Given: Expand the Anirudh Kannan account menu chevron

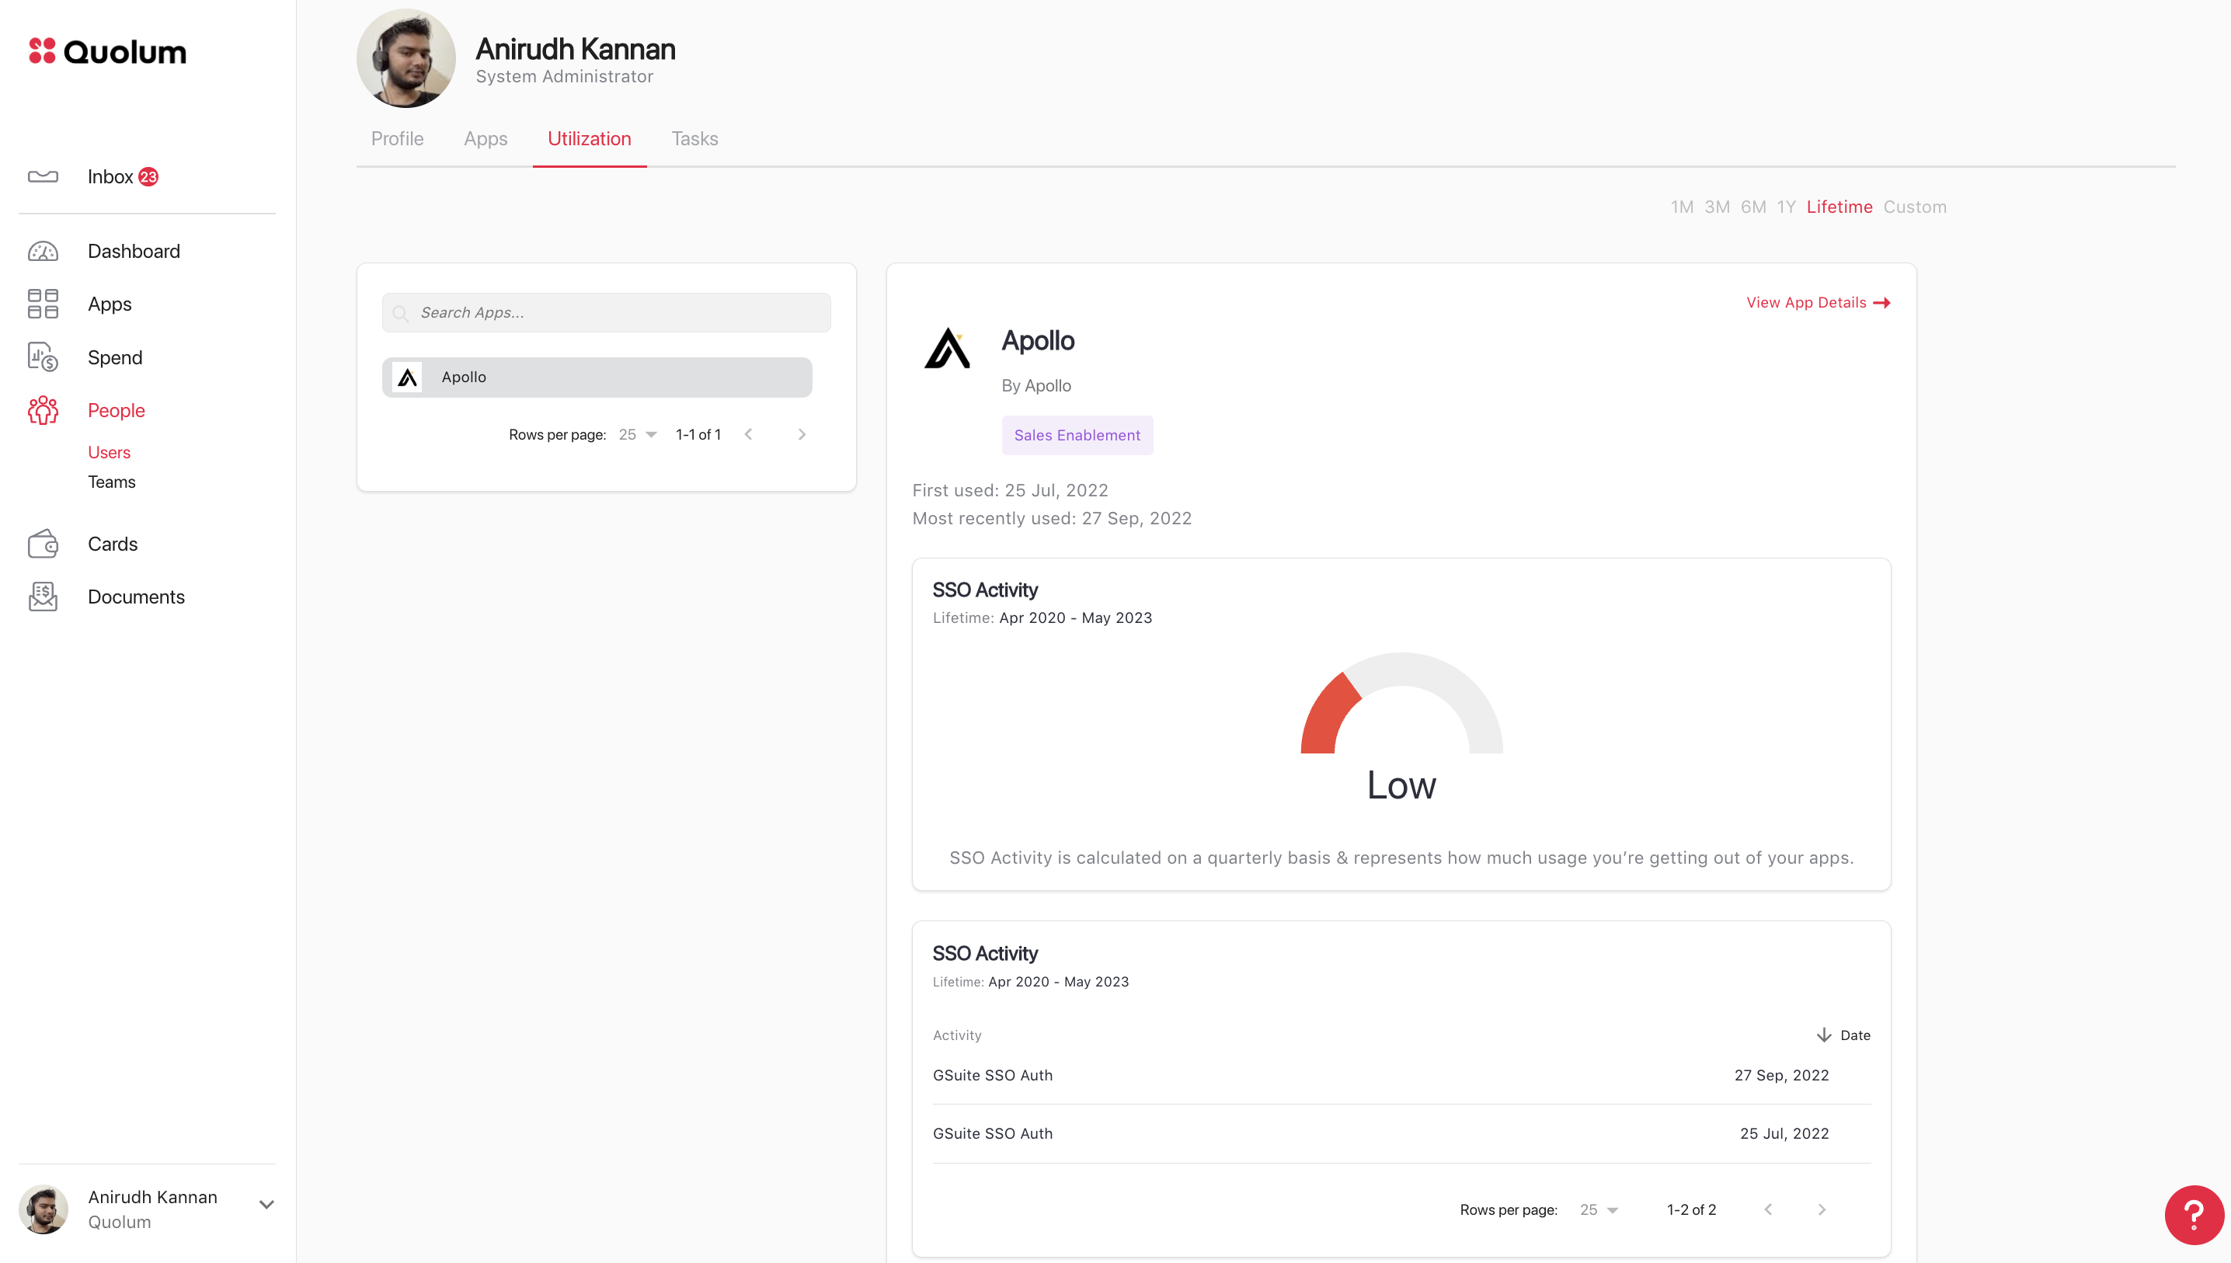Looking at the screenshot, I should pyautogui.click(x=266, y=1205).
